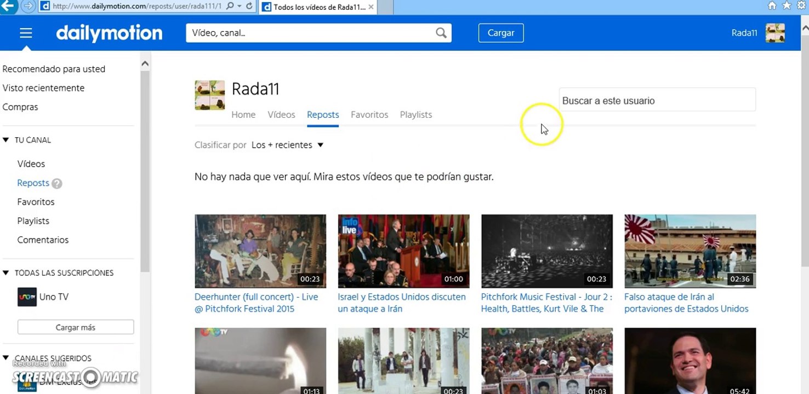
Task: Open Vídeos under TU CANAL sidebar
Action: (31, 164)
